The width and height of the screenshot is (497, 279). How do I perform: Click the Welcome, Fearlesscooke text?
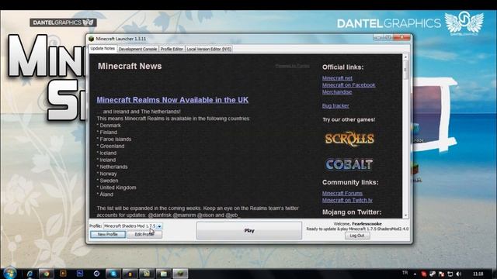coord(357,224)
